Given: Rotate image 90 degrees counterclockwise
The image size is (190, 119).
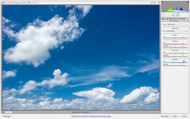Looking at the screenshot, I should [x=35, y=3].
